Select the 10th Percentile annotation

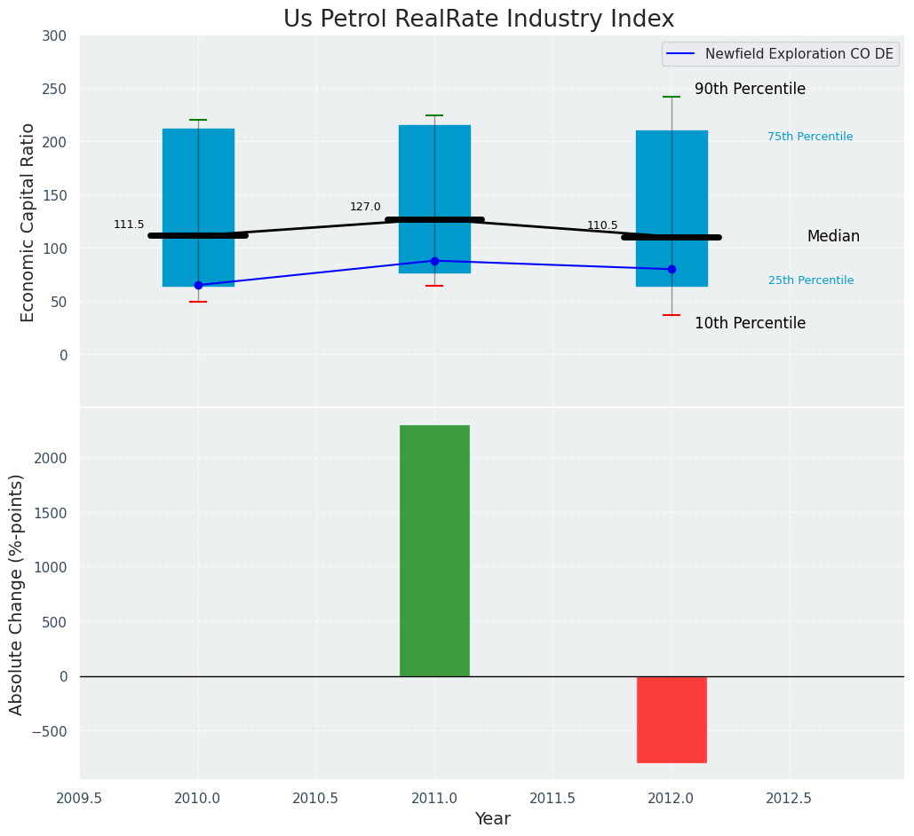pos(750,324)
